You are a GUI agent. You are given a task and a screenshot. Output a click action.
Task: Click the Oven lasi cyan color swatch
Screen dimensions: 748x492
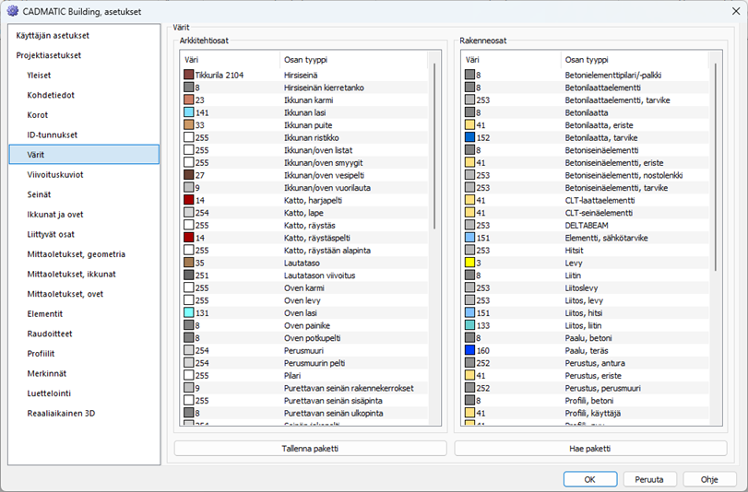(x=189, y=312)
